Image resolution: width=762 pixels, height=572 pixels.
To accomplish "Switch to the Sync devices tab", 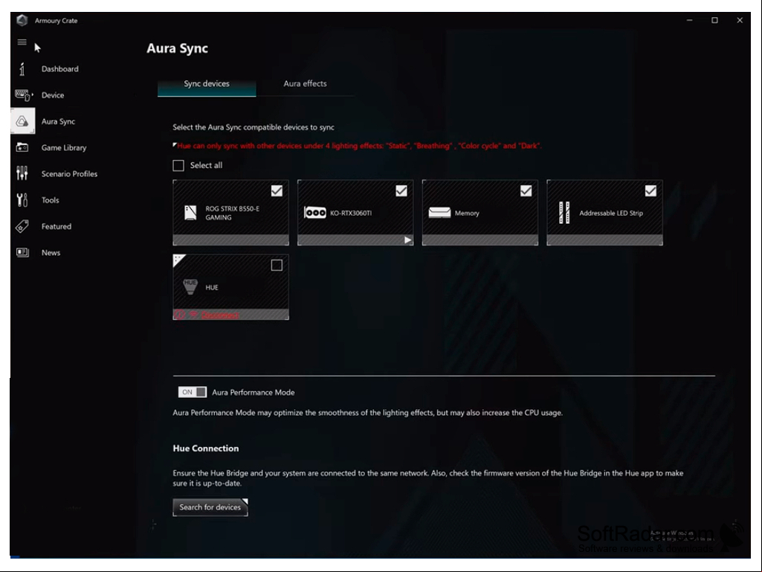I will point(207,83).
